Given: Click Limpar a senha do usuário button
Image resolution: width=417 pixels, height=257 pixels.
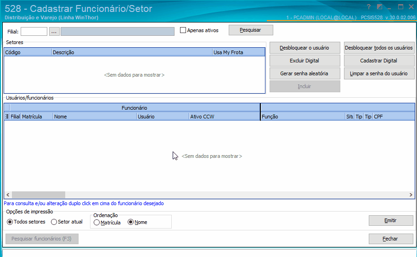Looking at the screenshot, I should click(379, 73).
